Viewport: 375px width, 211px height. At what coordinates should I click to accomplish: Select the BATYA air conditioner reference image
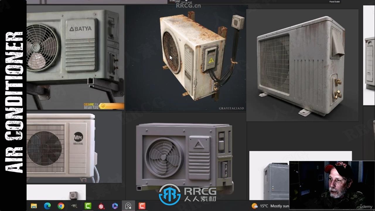coord(75,57)
